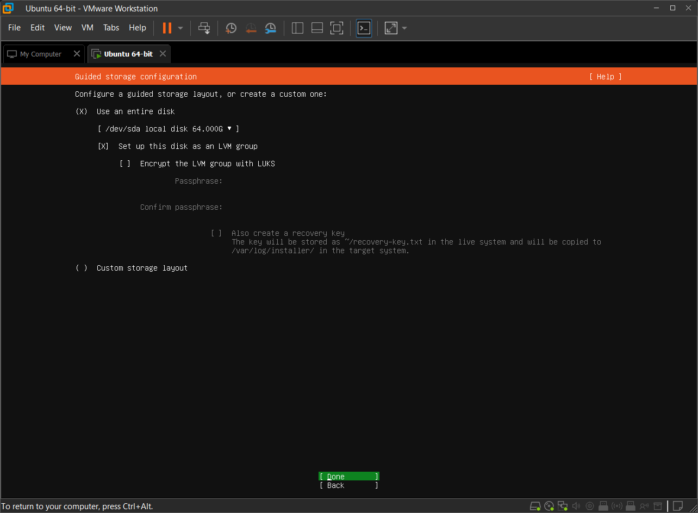The height and width of the screenshot is (513, 698).
Task: Select the 'Use an entire disk' radio option
Action: 82,111
